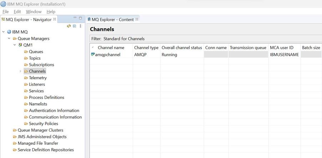This screenshot has width=322, height=158.
Task: Click the Queue Managers folder icon
Action: pos(15,38)
